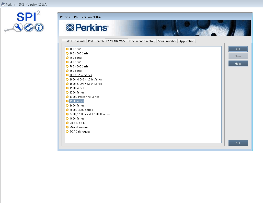The width and height of the screenshot is (263, 203).
Task: Click the highlighted 1500 Series label
Action: coord(77,101)
